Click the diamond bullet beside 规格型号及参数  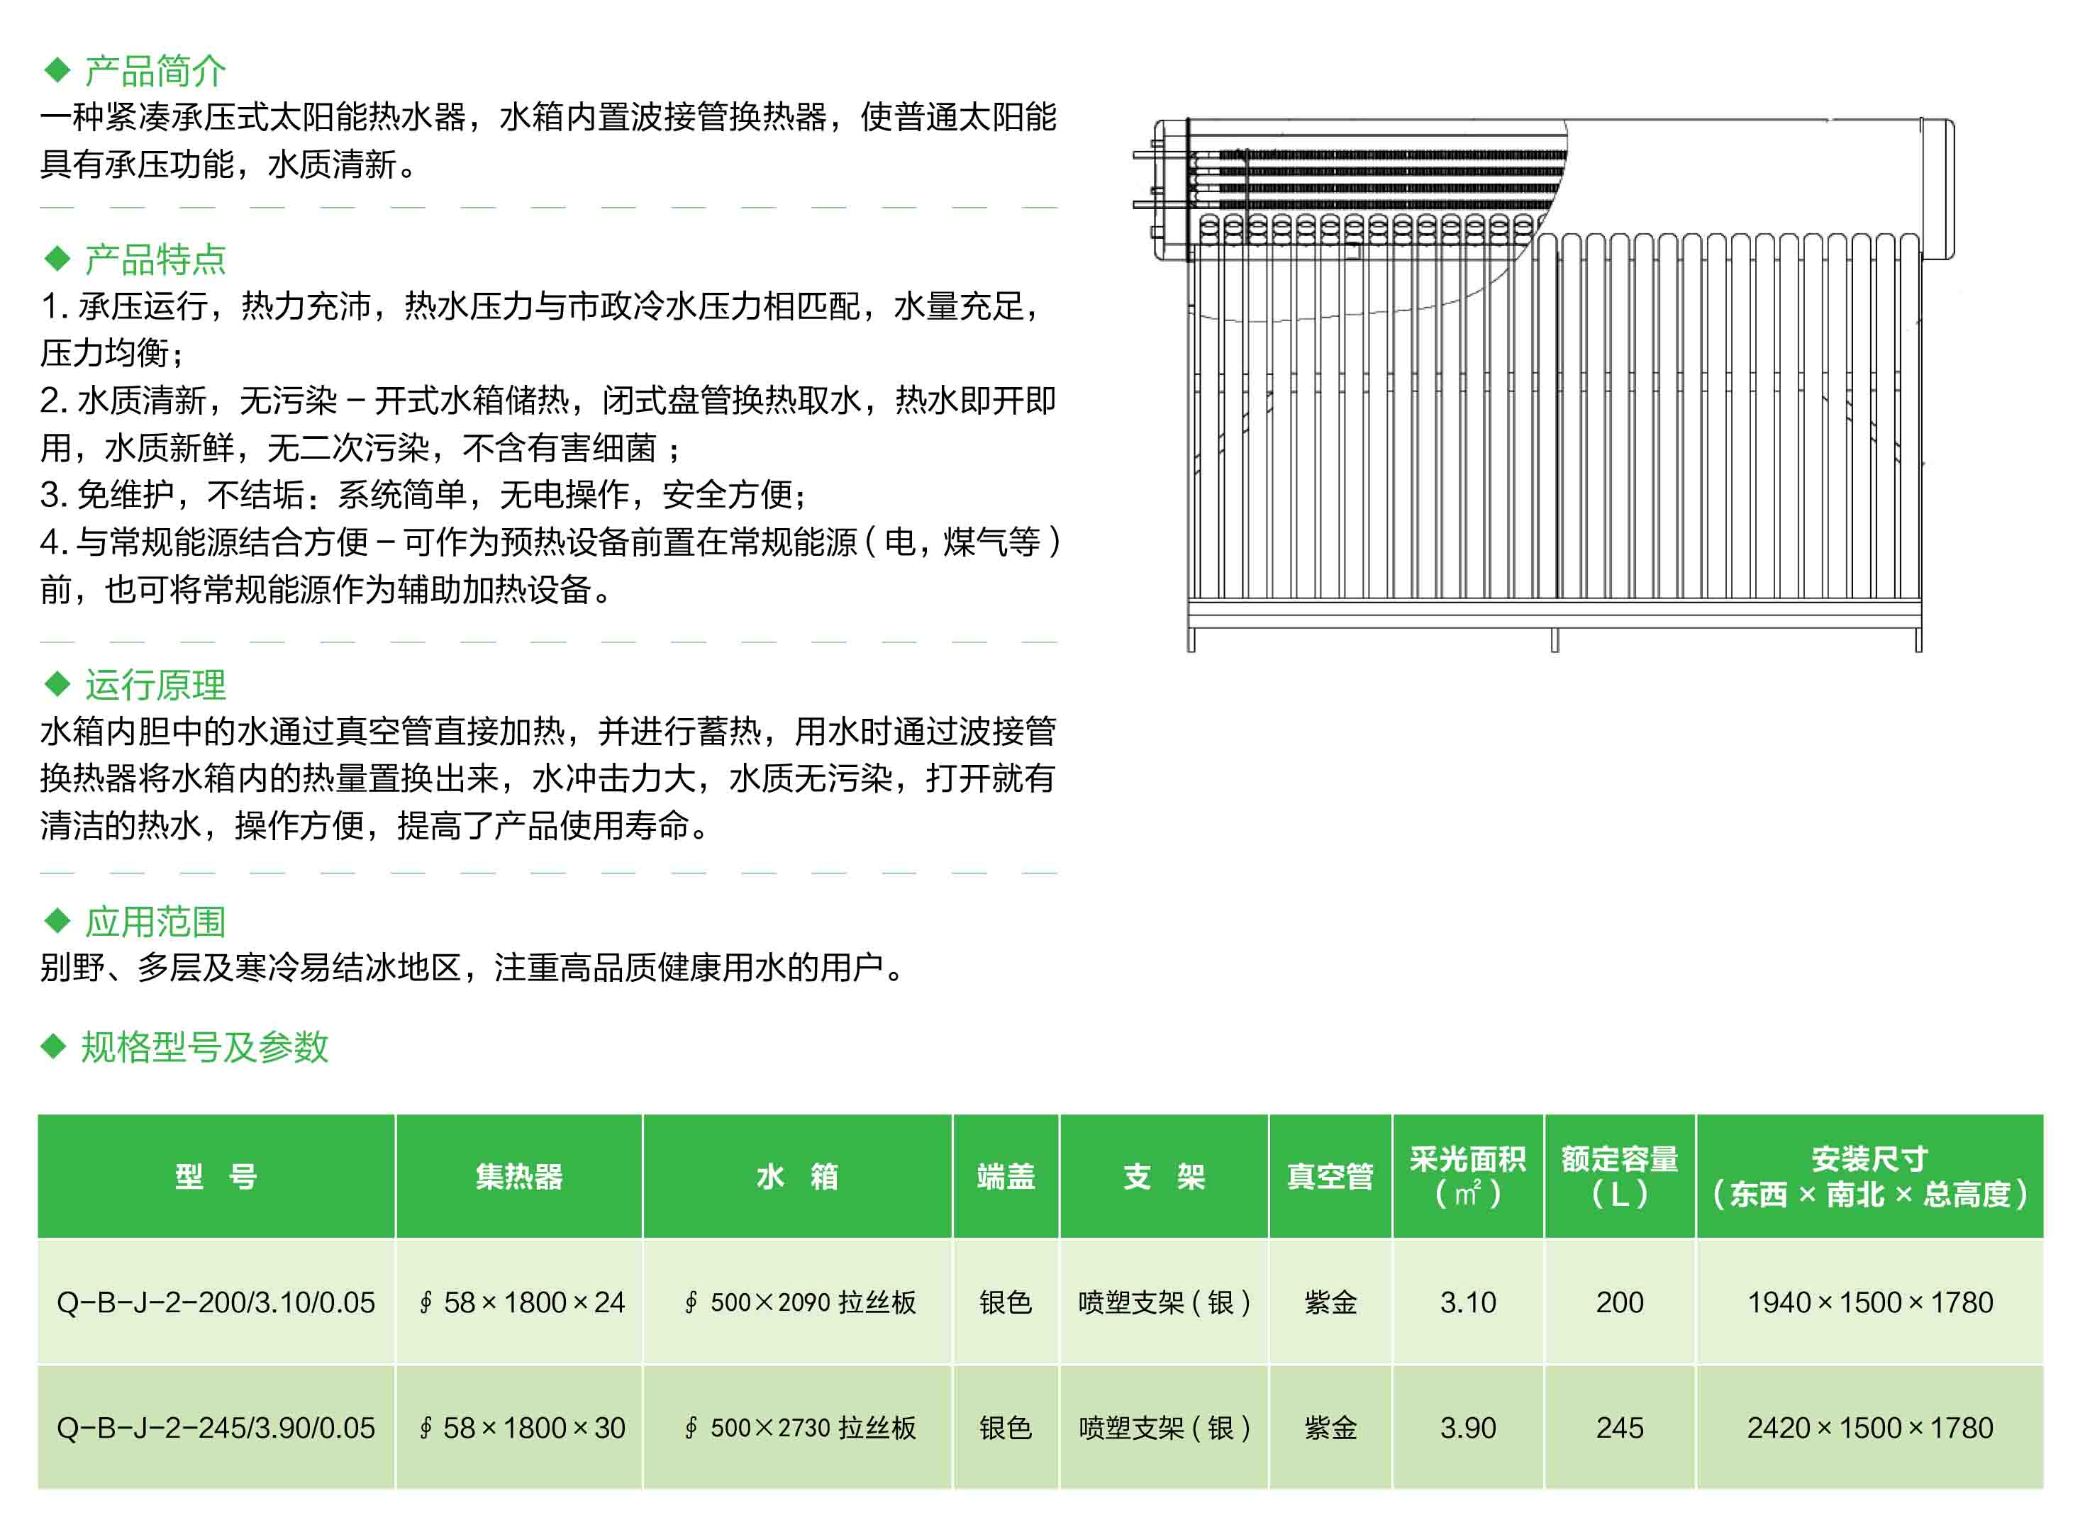tap(54, 1046)
